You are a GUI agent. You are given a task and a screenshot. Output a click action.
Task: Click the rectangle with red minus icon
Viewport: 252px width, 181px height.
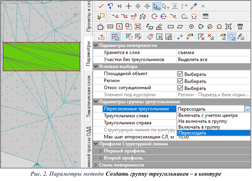click(110, 27)
